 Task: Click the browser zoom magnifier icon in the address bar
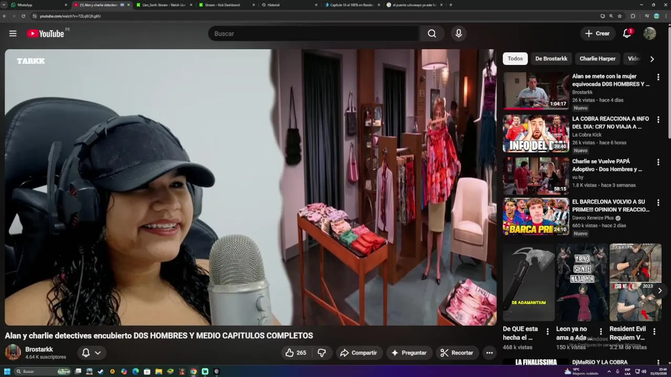611,16
